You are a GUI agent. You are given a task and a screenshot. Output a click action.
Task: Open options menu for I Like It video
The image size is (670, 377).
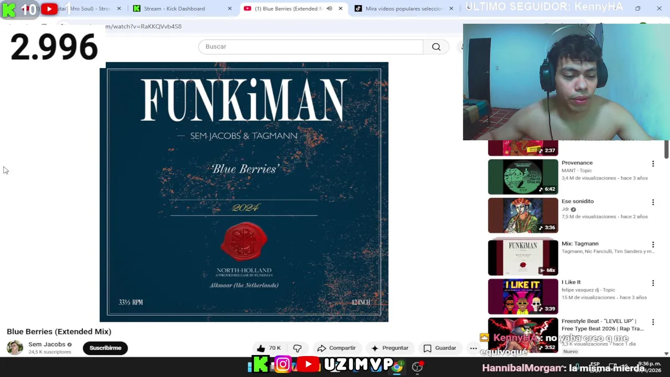click(x=653, y=283)
